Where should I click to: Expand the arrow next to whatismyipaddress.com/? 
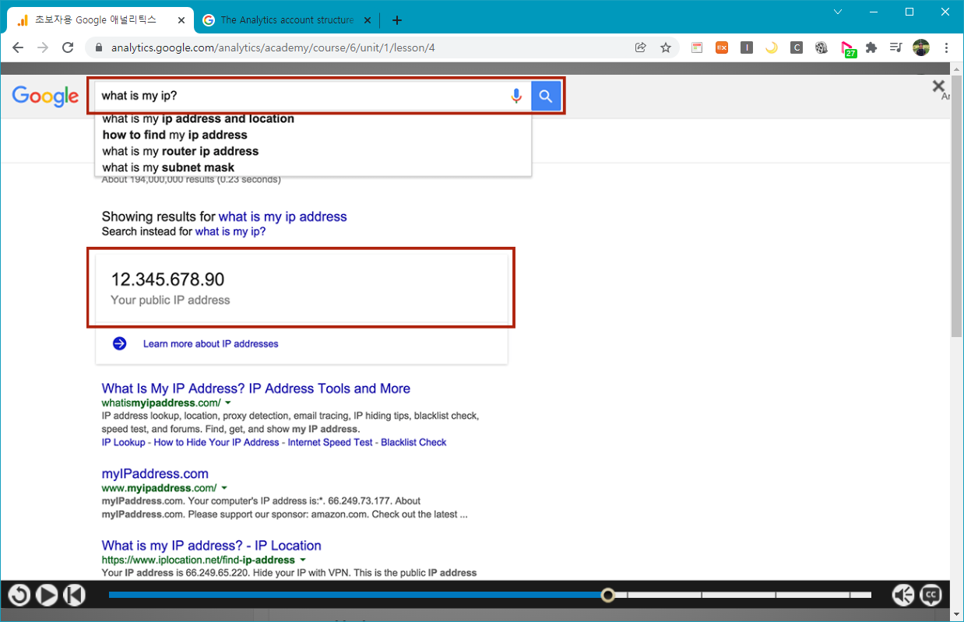(x=228, y=403)
